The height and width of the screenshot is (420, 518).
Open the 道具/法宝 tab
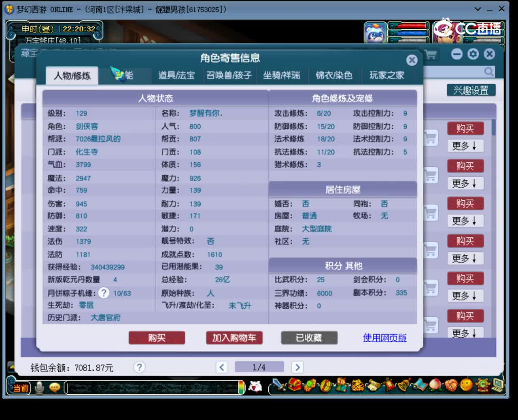pyautogui.click(x=176, y=75)
